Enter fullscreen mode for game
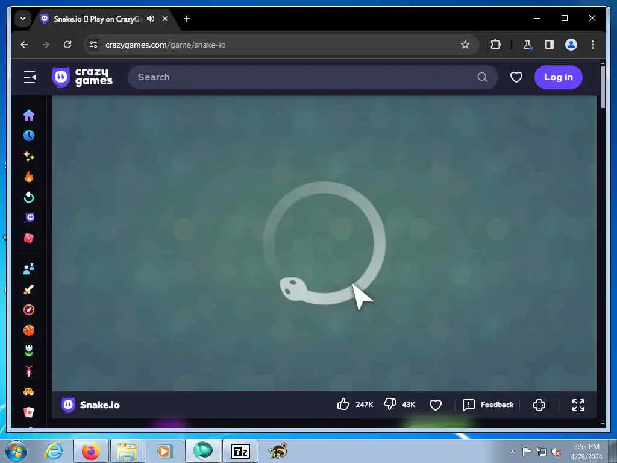 [578, 405]
